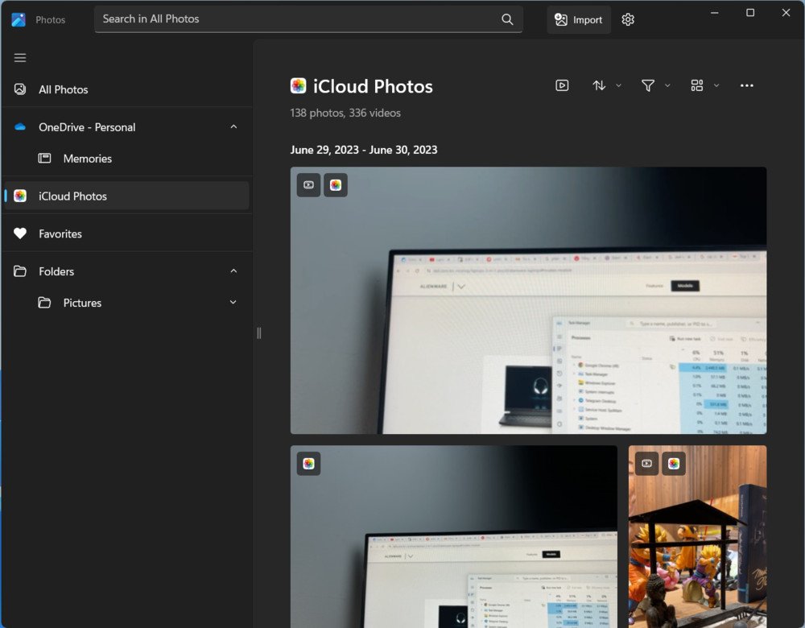
Task: Open the filter dropdown chevron
Action: coord(667,85)
